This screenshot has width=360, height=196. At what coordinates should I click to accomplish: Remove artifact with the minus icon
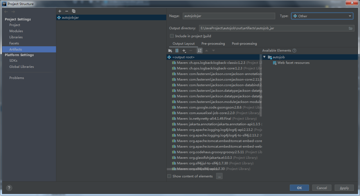click(x=67, y=11)
